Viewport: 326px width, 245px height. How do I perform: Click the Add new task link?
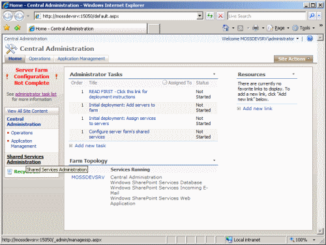(x=90, y=146)
